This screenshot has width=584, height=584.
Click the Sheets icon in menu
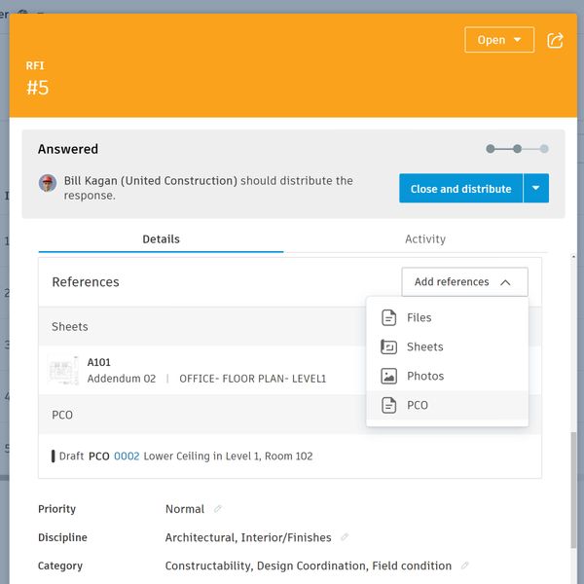(x=389, y=347)
